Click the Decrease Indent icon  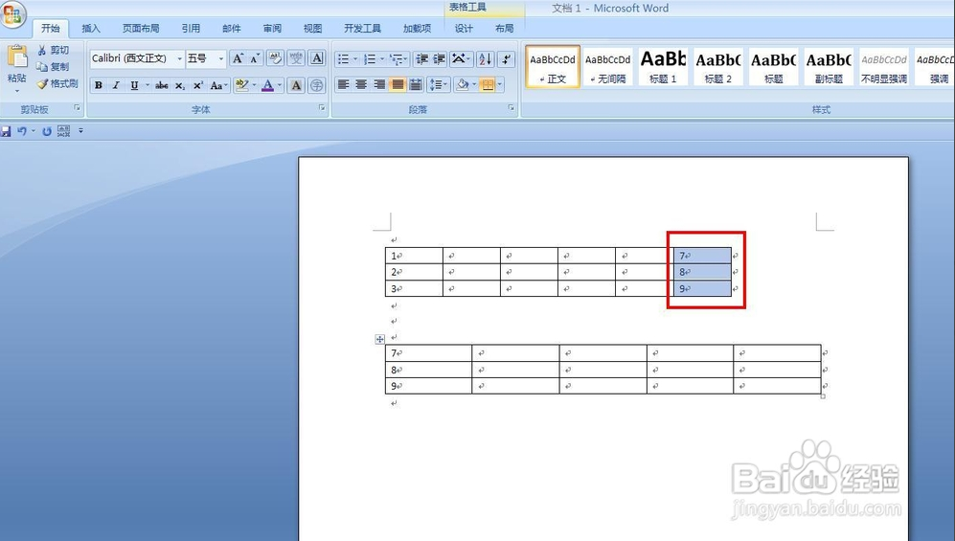point(421,59)
